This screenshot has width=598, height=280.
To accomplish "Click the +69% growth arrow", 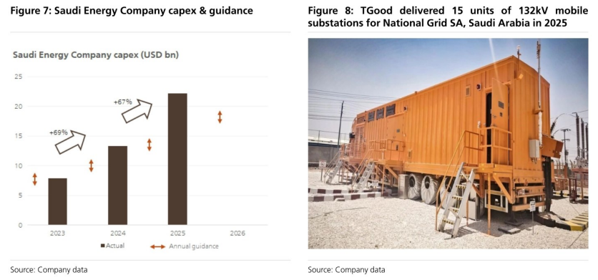I will pos(71,142).
